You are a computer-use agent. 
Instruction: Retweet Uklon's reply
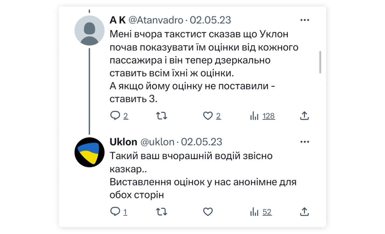pos(161,211)
